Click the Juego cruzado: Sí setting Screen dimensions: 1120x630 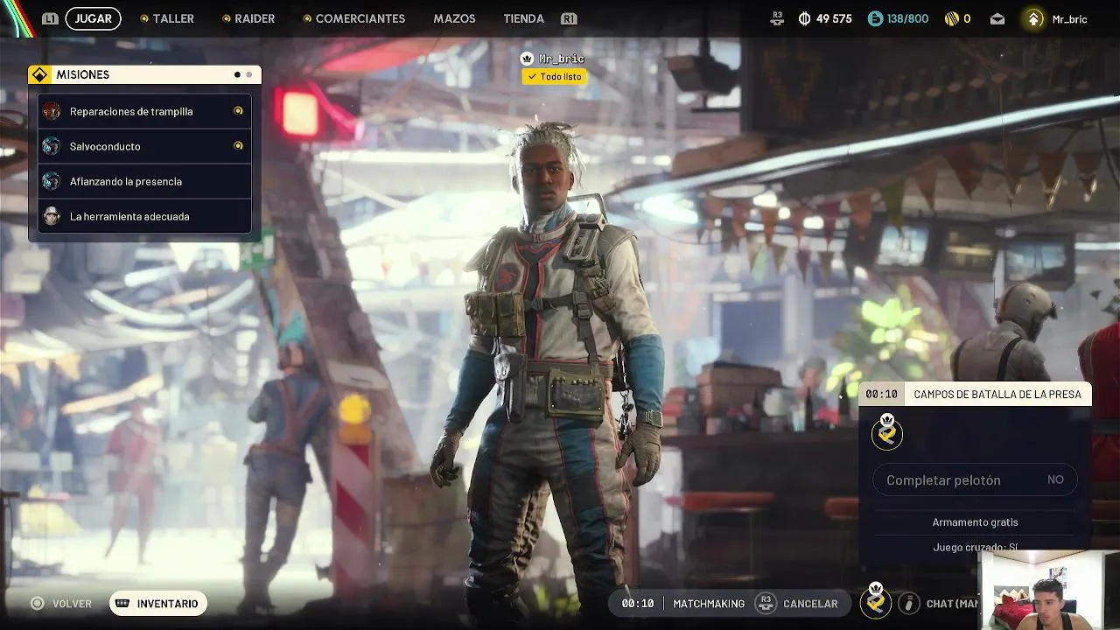(975, 548)
